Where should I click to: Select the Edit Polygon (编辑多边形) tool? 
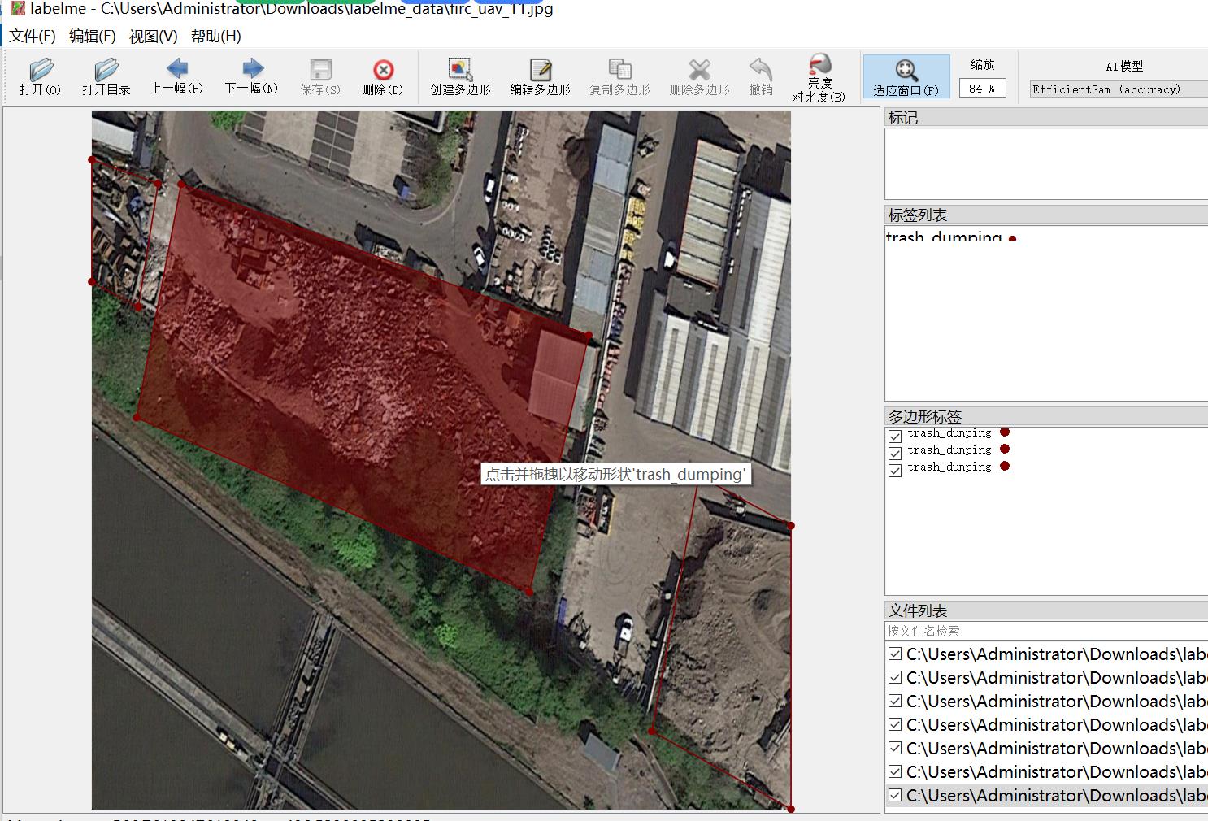pos(540,77)
